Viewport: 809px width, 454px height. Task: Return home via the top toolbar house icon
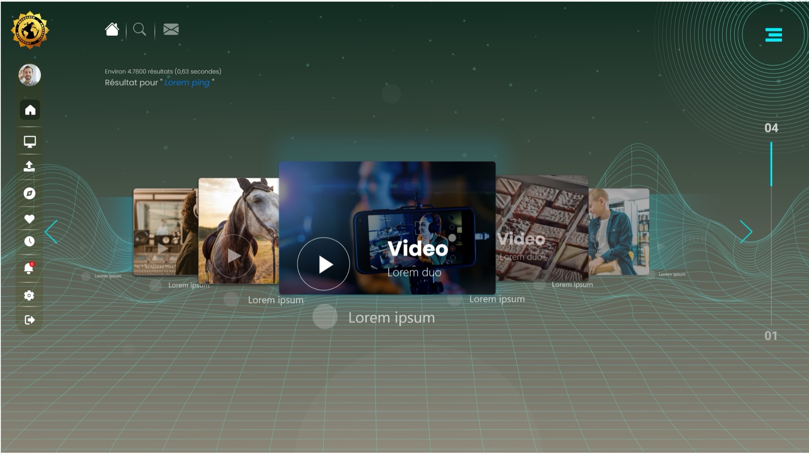click(x=112, y=29)
